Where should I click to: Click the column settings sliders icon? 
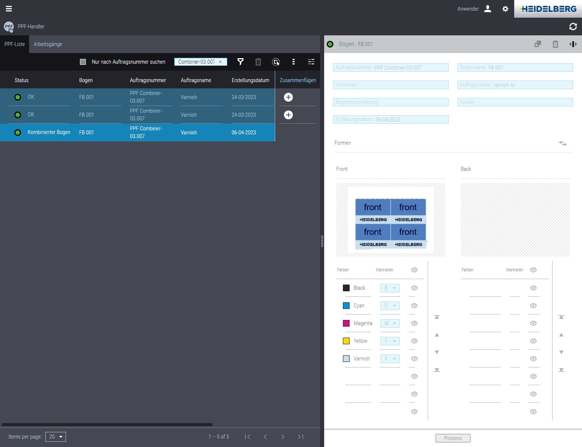click(311, 62)
